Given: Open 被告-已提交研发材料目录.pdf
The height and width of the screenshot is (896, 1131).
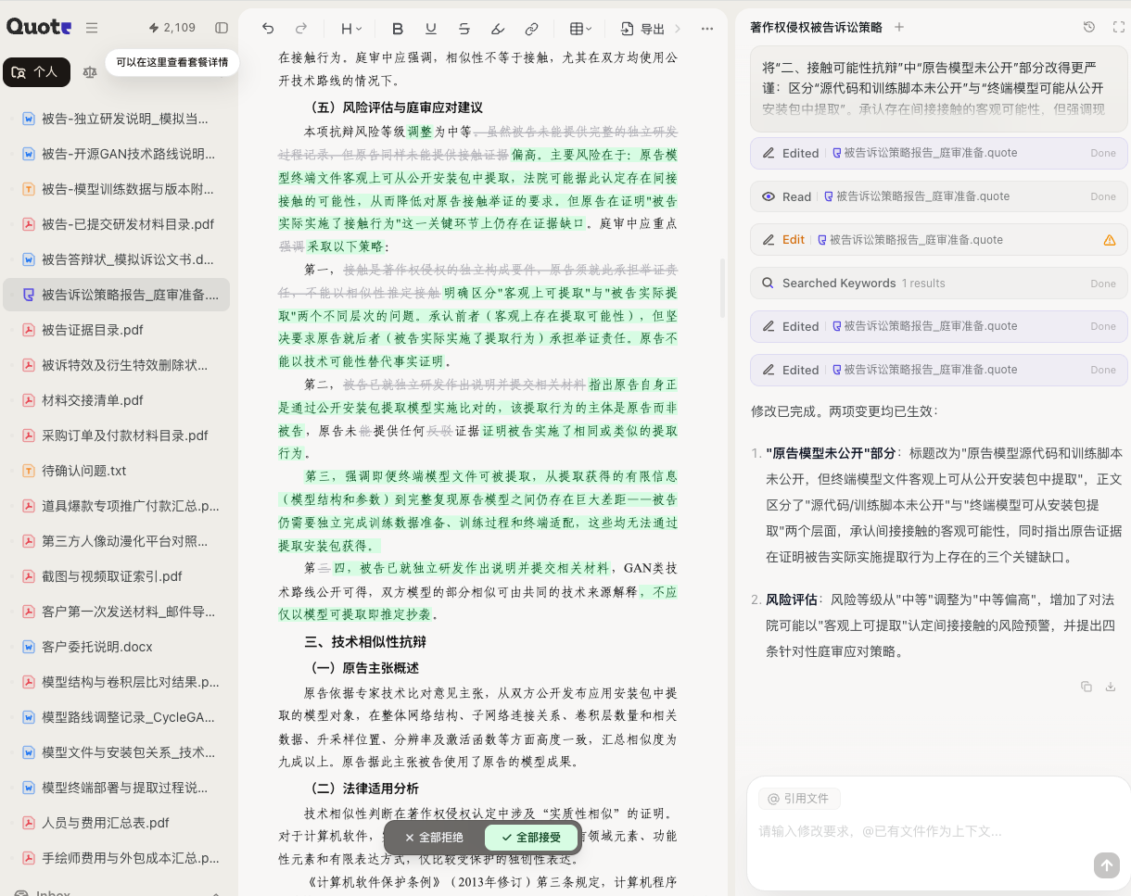Looking at the screenshot, I should coord(117,224).
